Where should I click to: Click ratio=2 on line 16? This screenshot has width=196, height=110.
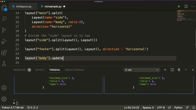click(x=75, y=22)
